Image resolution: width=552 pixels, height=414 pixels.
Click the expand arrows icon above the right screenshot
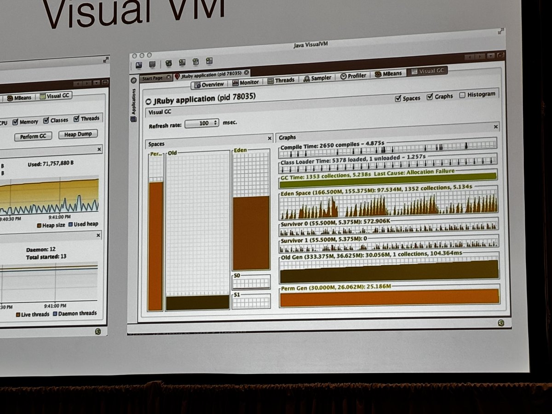[500, 31]
